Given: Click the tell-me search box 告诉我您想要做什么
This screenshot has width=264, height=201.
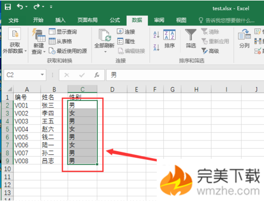Looking at the screenshot, I should pyautogui.click(x=227, y=21).
